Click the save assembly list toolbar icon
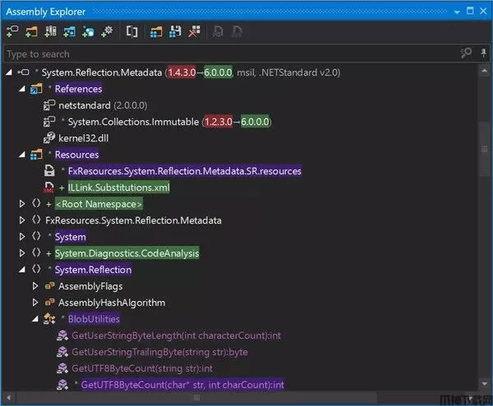 175,32
